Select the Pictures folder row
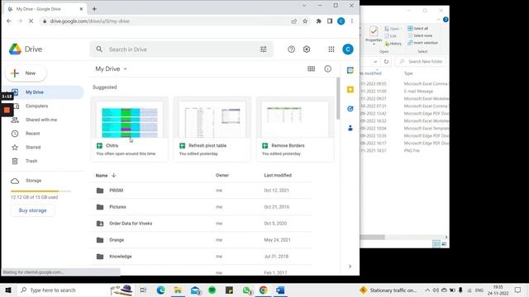529x297 pixels. 202,207
